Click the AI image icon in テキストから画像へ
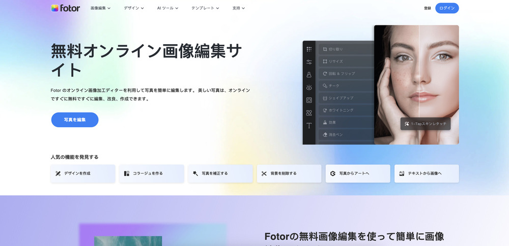The width and height of the screenshot is (509, 246). click(402, 173)
